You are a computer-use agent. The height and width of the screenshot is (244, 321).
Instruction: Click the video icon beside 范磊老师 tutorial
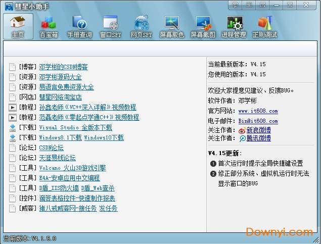click(x=13, y=117)
